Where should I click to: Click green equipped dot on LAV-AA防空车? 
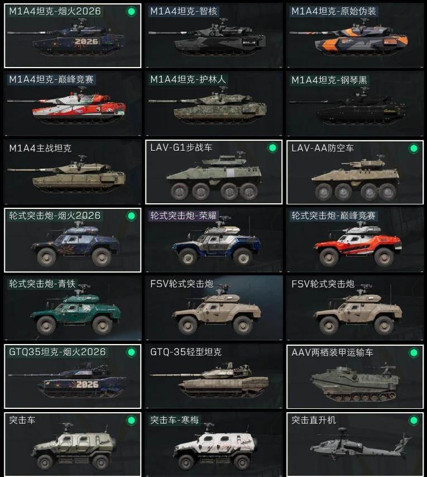coord(414,148)
